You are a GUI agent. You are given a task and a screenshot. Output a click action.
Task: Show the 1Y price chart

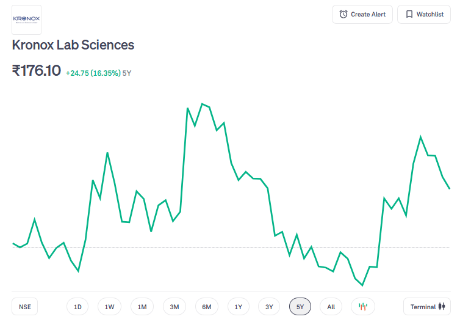(238, 307)
